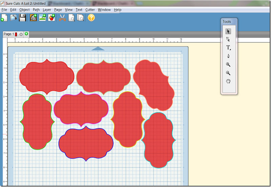Image resolution: width=271 pixels, height=187 pixels.
Task: Click the red color swatch on Page 1 tab
Action: [x=16, y=34]
